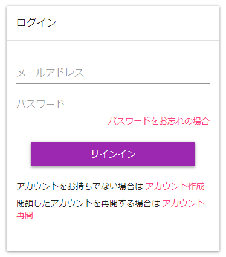Click the 再開 word on the last line
The height and width of the screenshot is (257, 226).
click(x=25, y=215)
